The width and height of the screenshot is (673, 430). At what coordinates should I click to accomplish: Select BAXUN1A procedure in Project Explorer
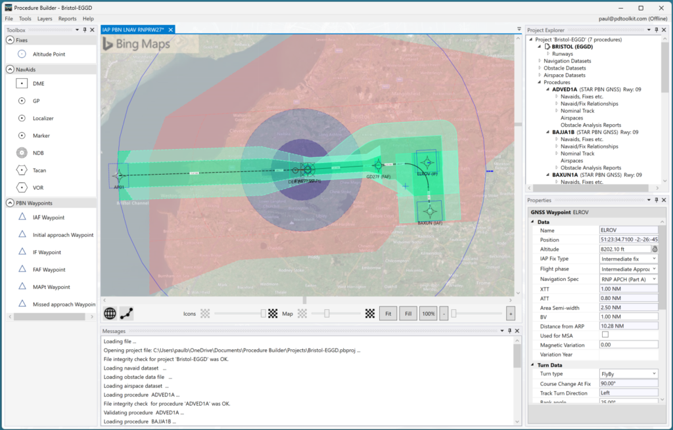[597, 175]
